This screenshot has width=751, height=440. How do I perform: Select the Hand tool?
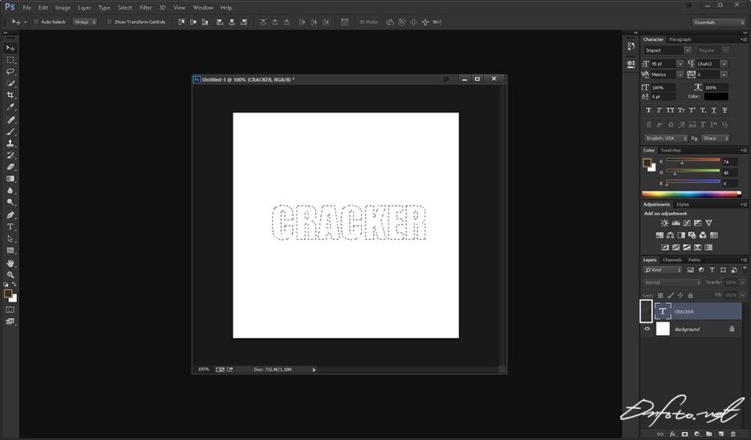pos(10,264)
